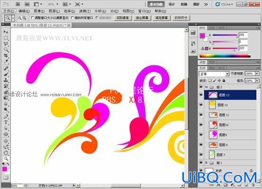Screen dimensions: 262x189
Task: Select the Crop tool
Action: (6, 55)
